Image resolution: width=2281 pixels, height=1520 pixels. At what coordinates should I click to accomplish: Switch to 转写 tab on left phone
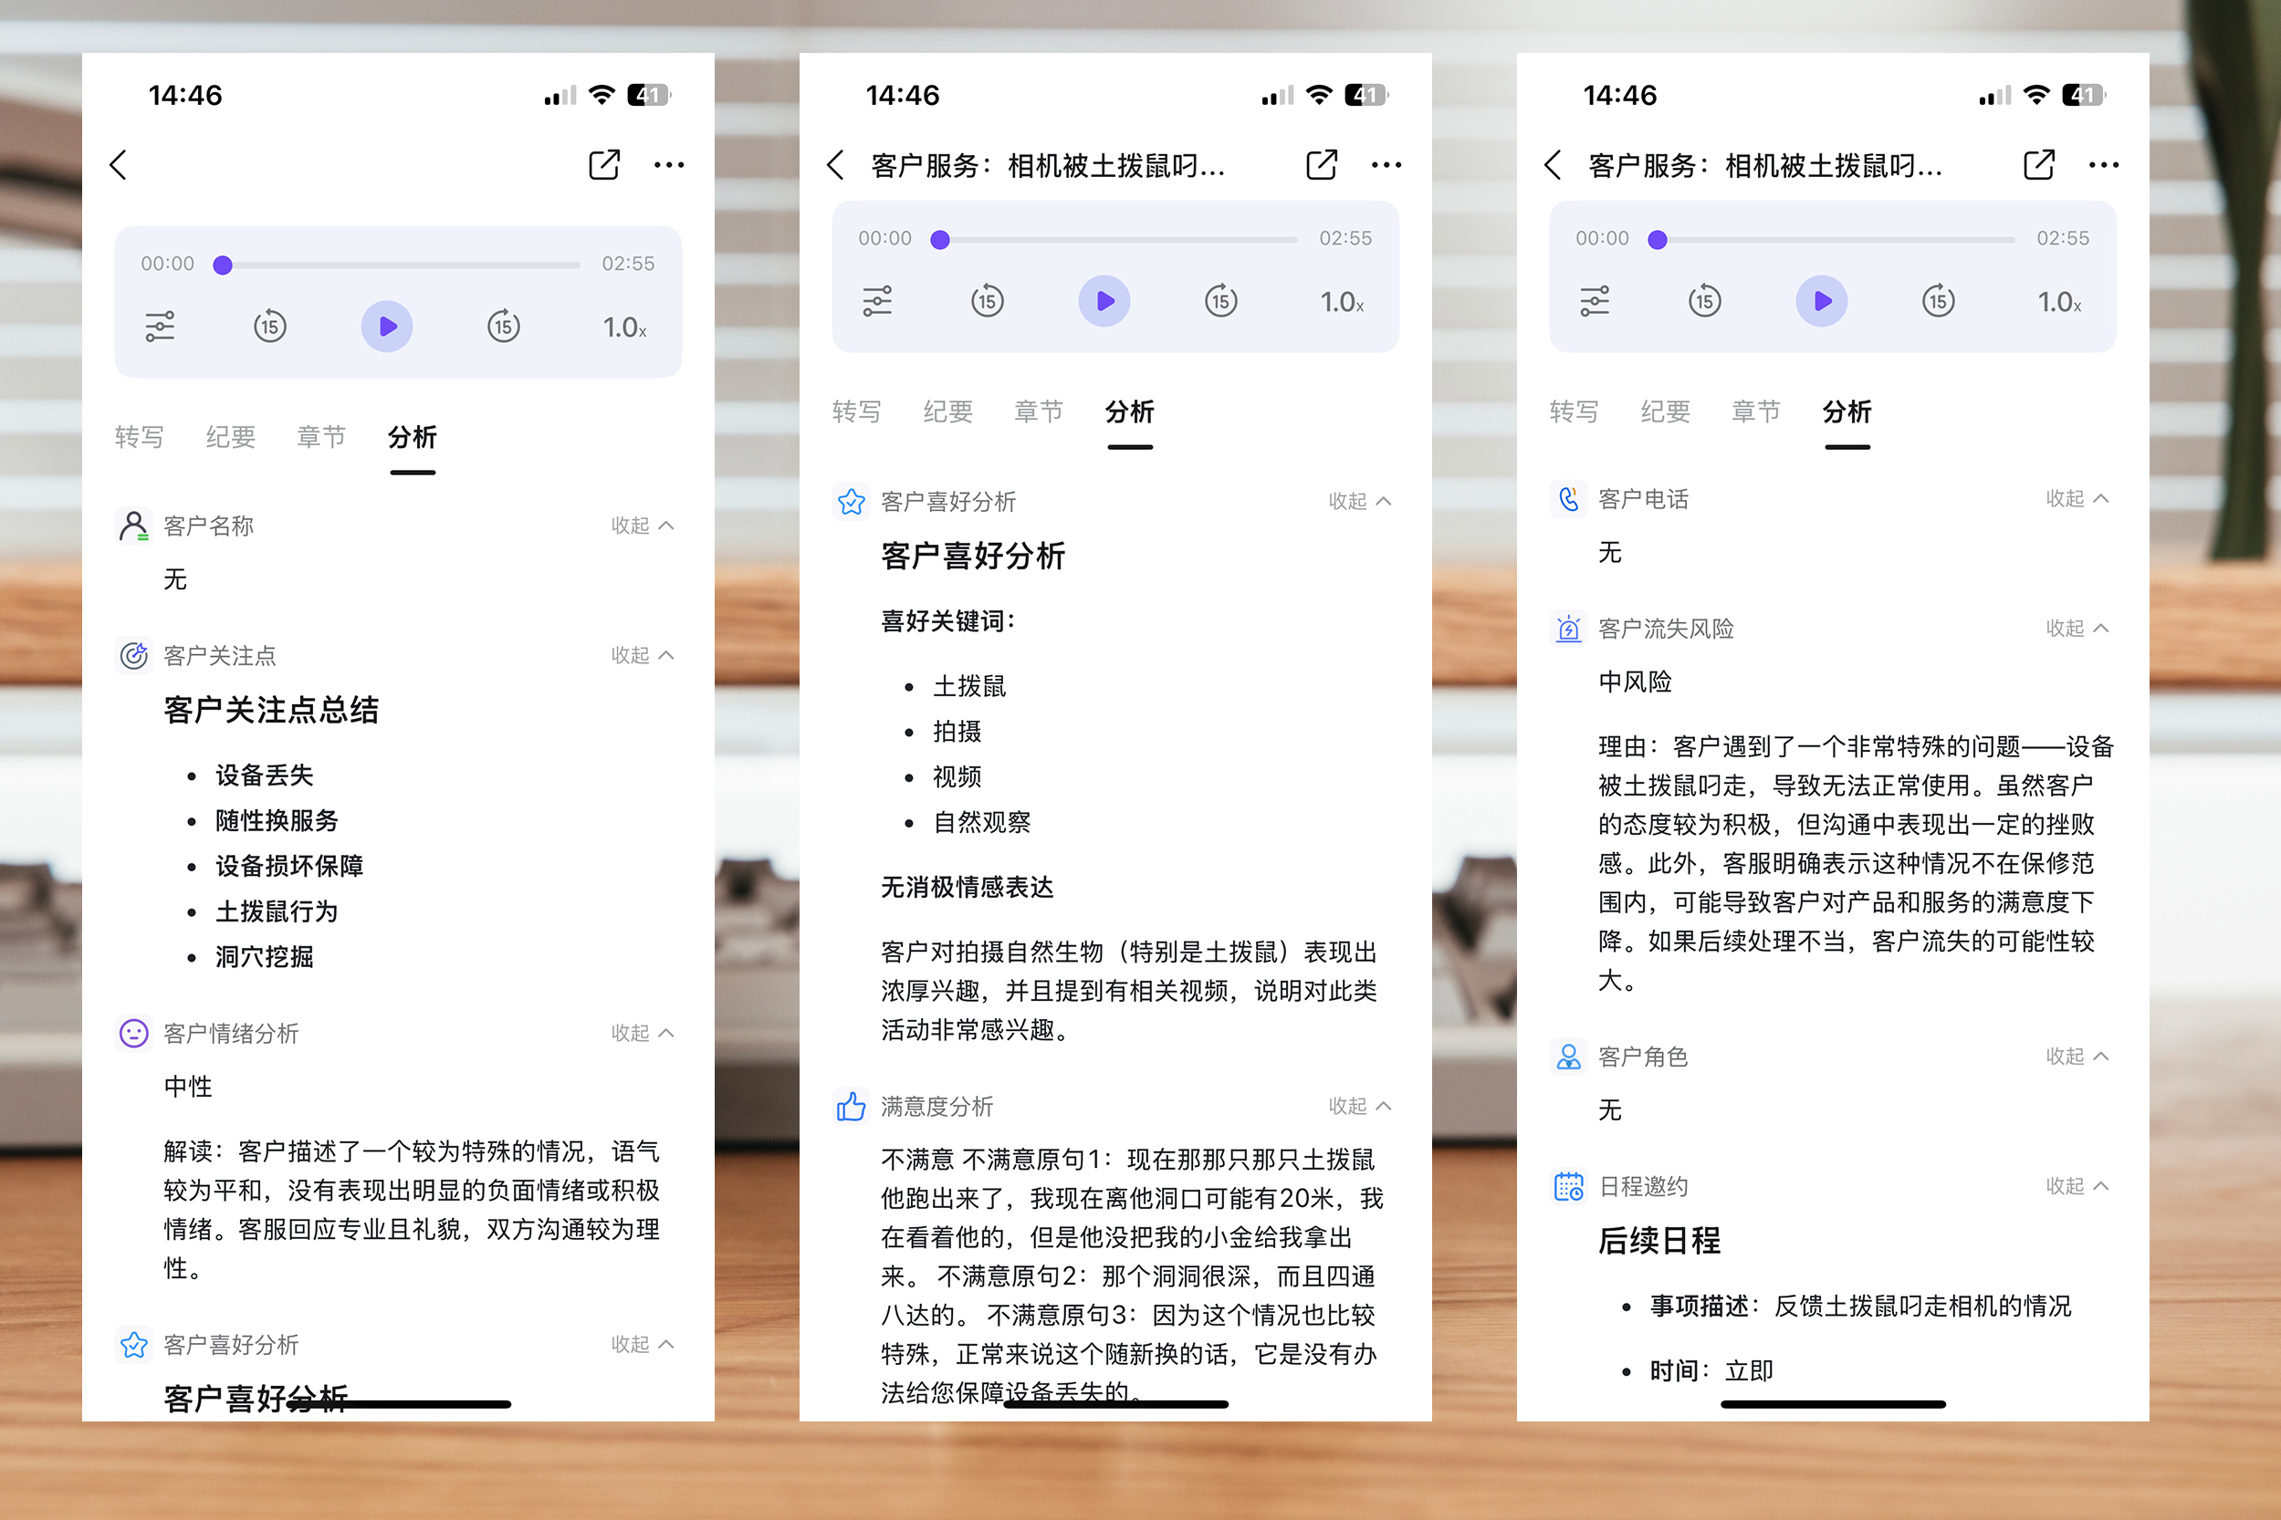pos(139,437)
